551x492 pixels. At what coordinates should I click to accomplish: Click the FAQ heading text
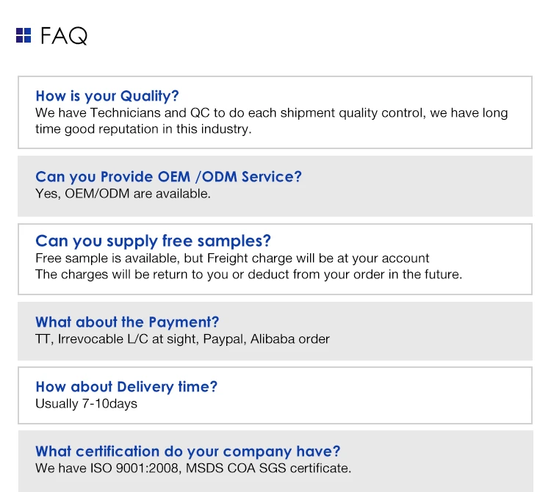click(64, 35)
